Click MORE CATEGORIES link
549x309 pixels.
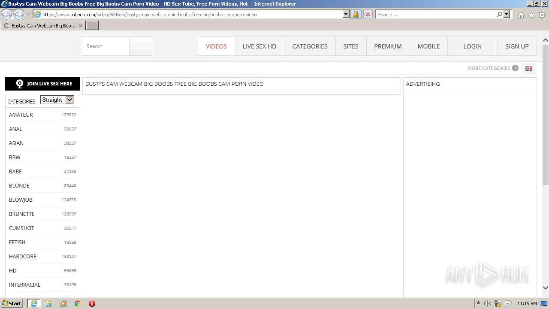pyautogui.click(x=489, y=68)
